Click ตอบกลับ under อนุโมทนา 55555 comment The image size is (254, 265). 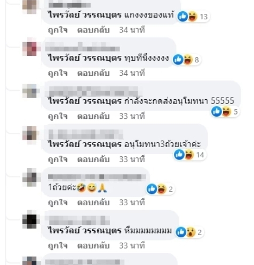pos(93,116)
